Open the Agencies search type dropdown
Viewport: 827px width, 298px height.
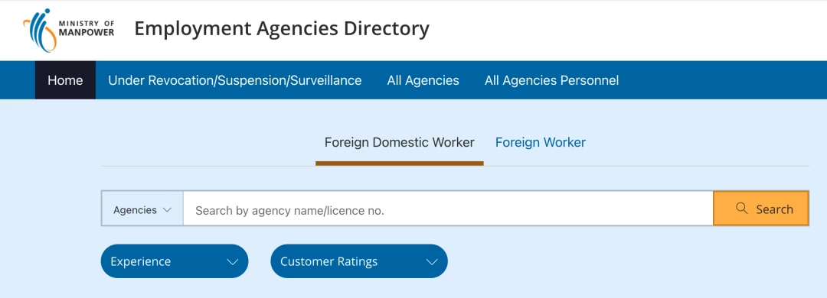[x=142, y=209]
